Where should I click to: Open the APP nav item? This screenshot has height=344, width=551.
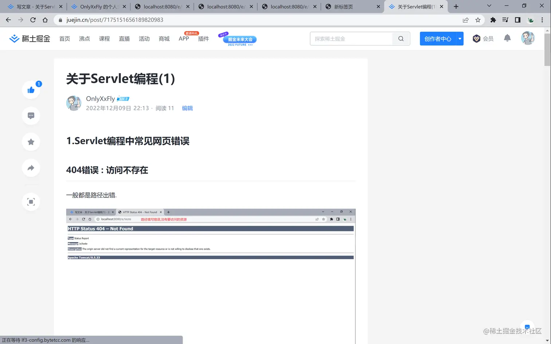pos(184,39)
